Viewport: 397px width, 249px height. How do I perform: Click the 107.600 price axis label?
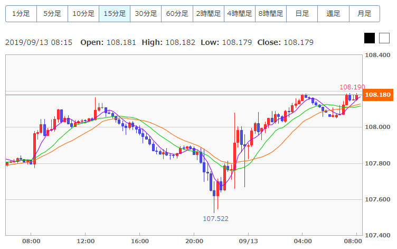click(377, 199)
